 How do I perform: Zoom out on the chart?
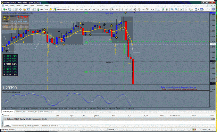click(x=176, y=9)
